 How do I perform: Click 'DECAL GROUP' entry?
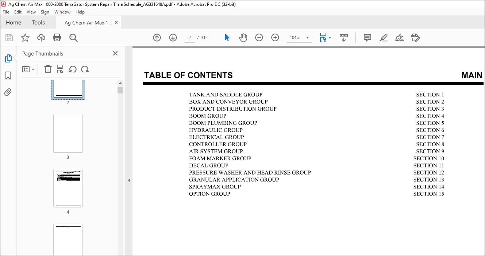tap(209, 165)
